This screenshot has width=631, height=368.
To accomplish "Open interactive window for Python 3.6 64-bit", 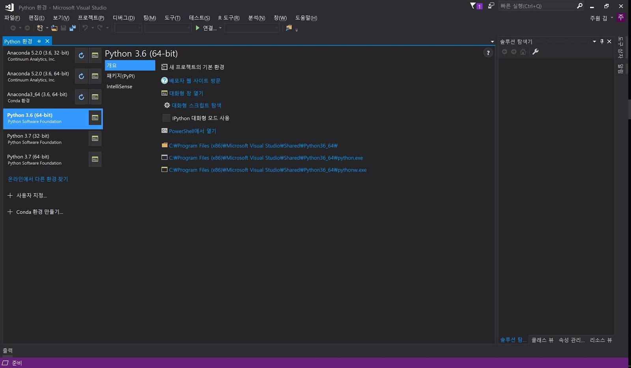I will (95, 118).
